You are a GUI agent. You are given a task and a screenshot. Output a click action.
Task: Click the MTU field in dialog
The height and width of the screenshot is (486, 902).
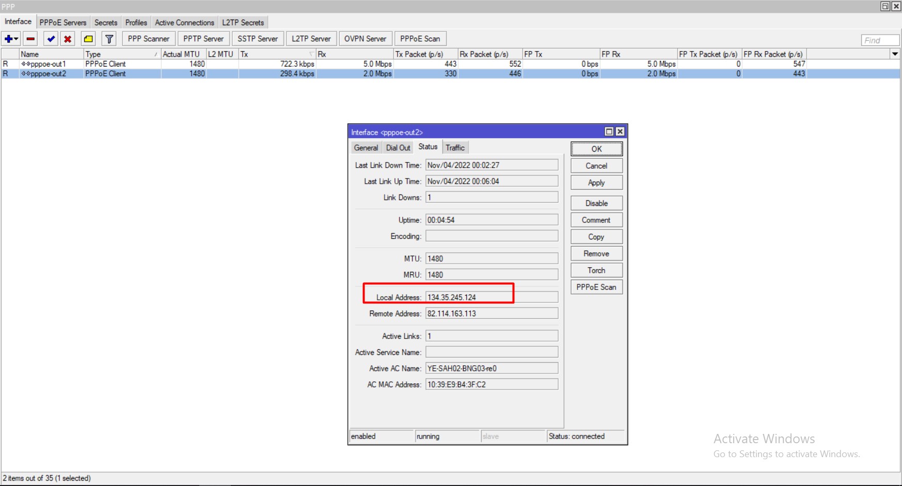[492, 258]
